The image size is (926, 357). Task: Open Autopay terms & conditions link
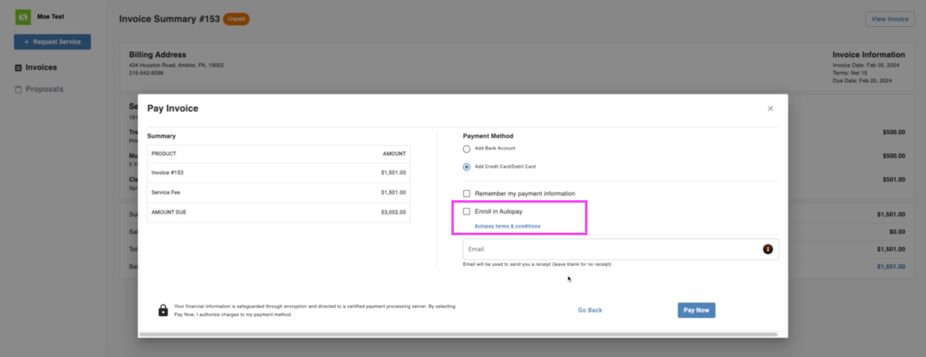point(507,226)
